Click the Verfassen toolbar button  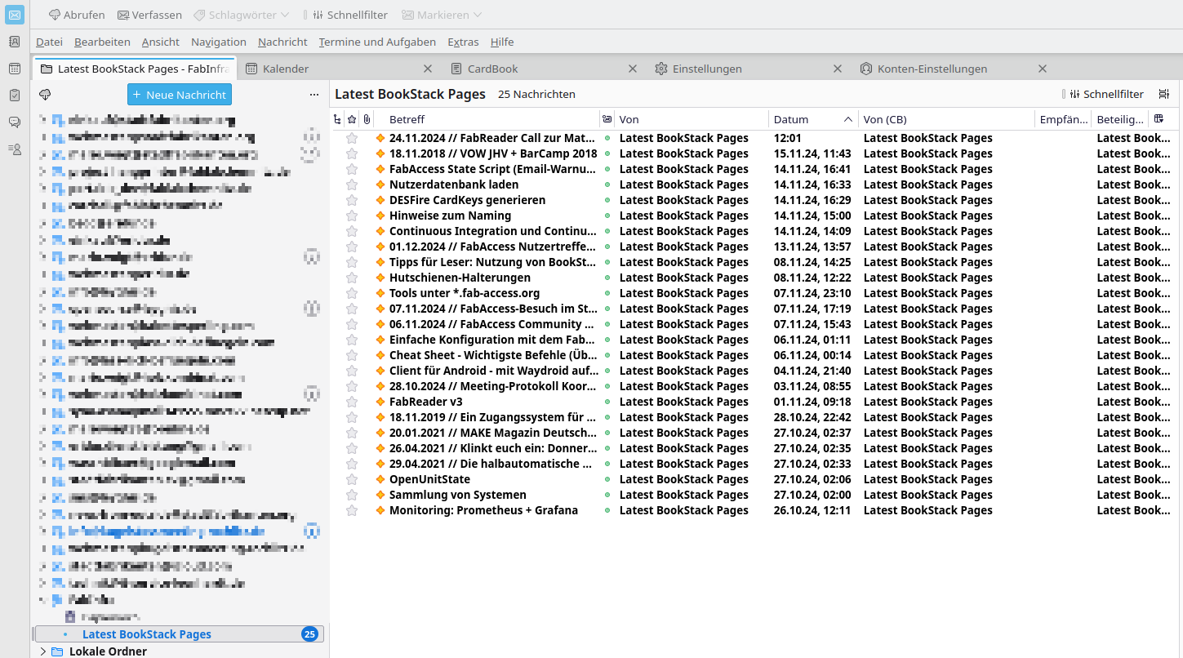point(150,15)
